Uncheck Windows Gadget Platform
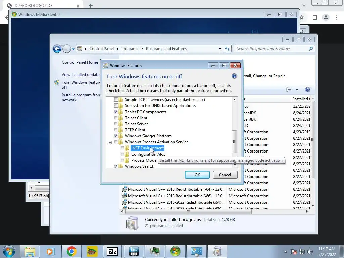 pos(116,136)
